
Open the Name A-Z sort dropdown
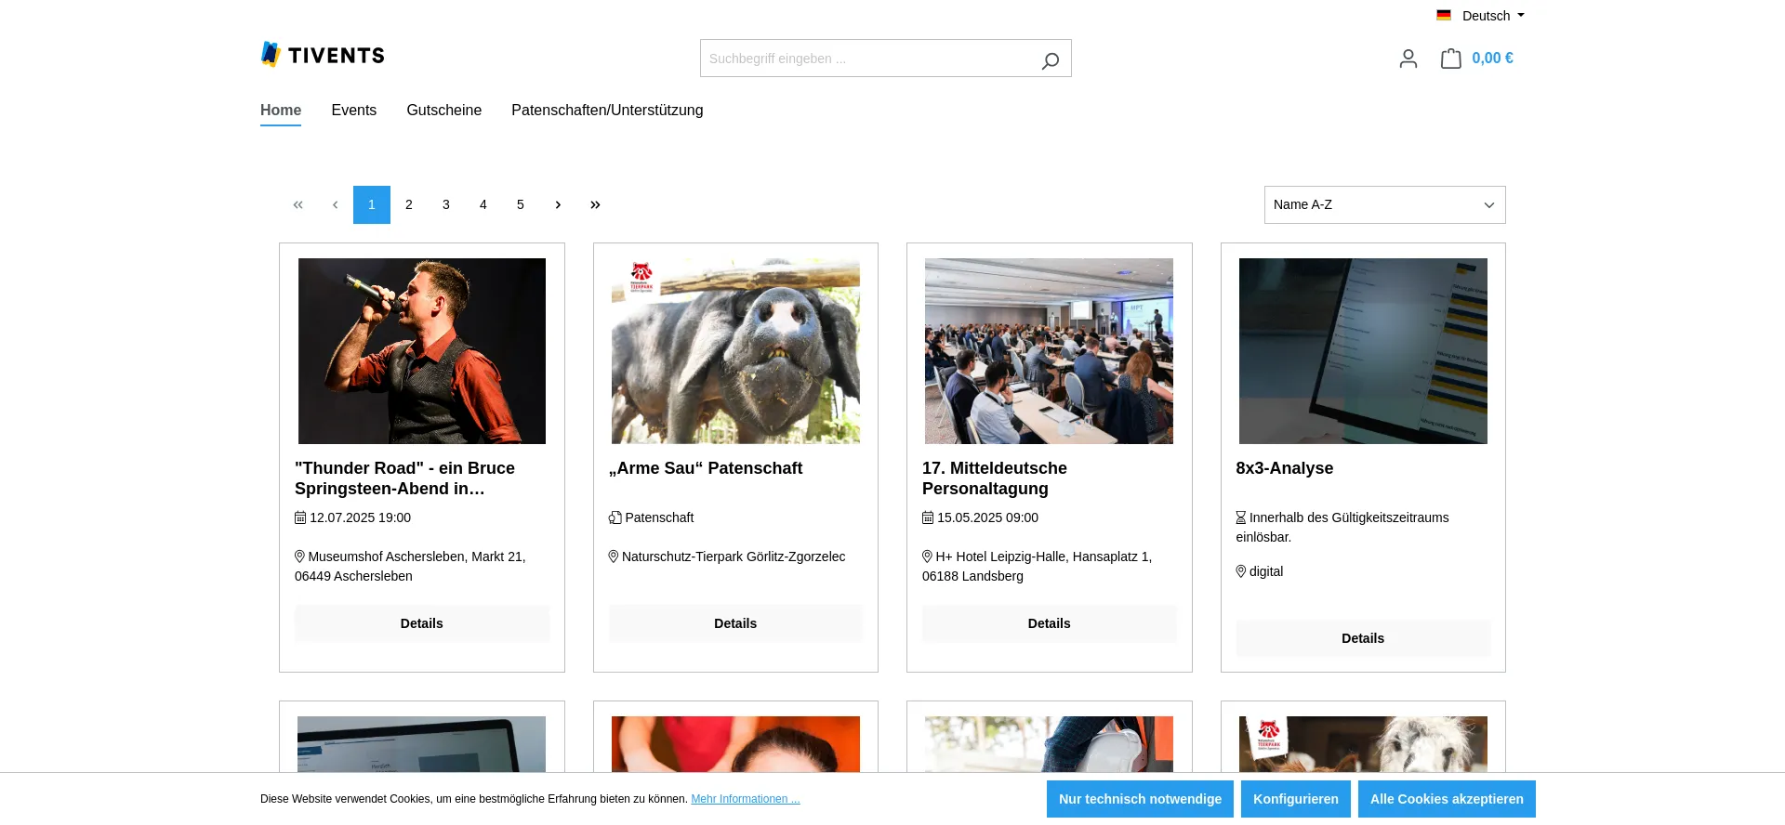[x=1385, y=204]
